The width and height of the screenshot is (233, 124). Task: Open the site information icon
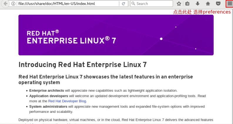point(13,4)
